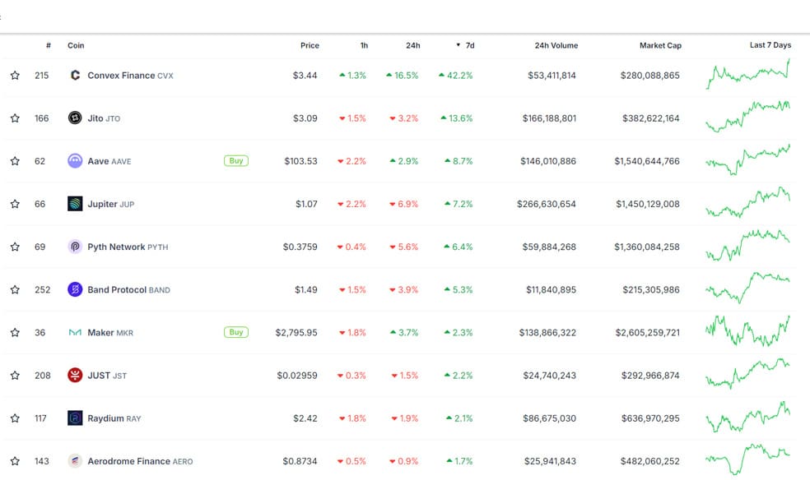Open Pyth Network coin page
The height and width of the screenshot is (480, 810).
click(128, 247)
